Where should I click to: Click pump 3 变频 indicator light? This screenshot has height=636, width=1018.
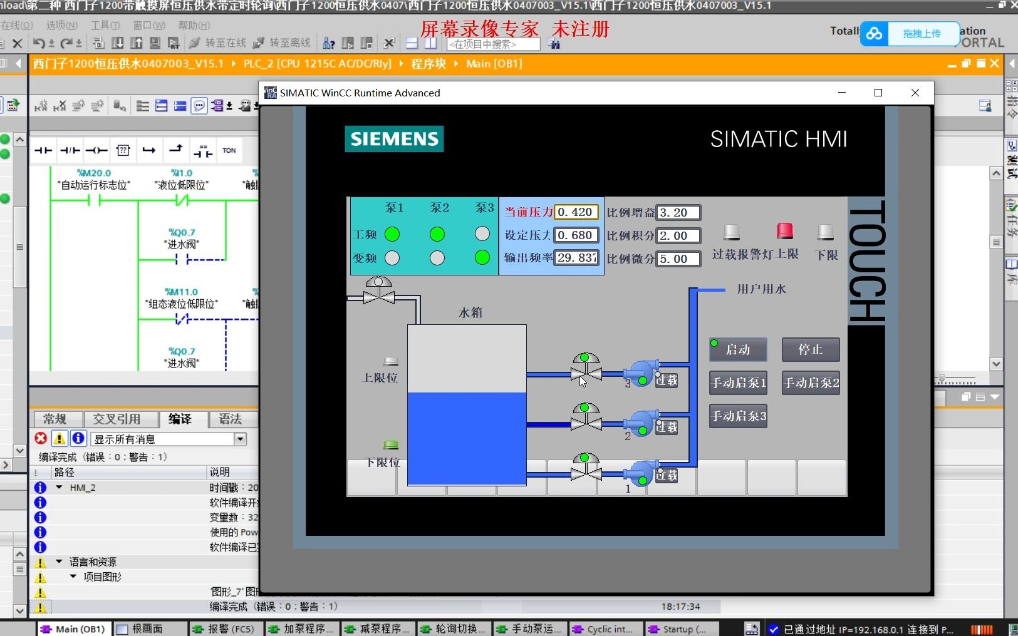[482, 257]
